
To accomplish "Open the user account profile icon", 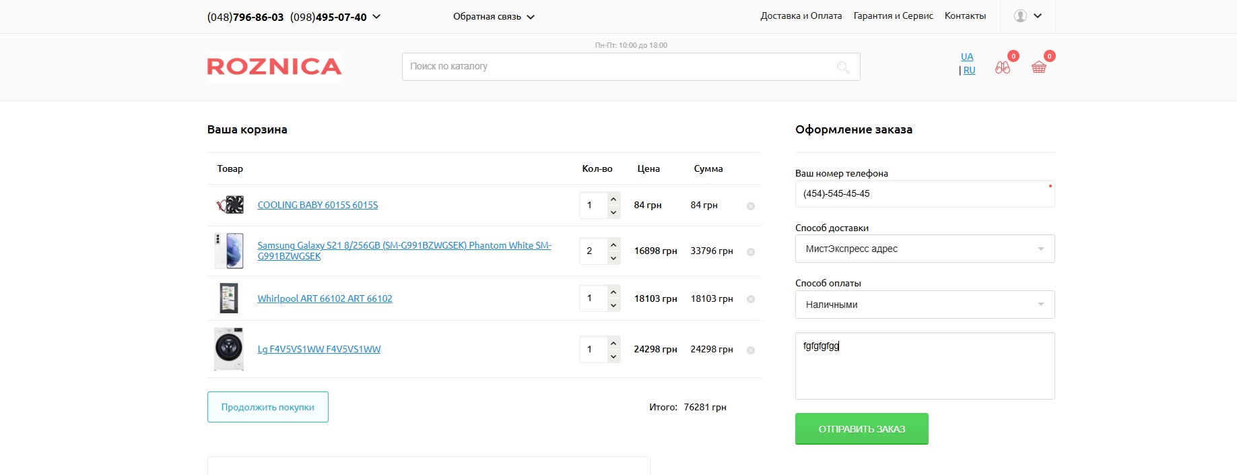I will point(1021,16).
